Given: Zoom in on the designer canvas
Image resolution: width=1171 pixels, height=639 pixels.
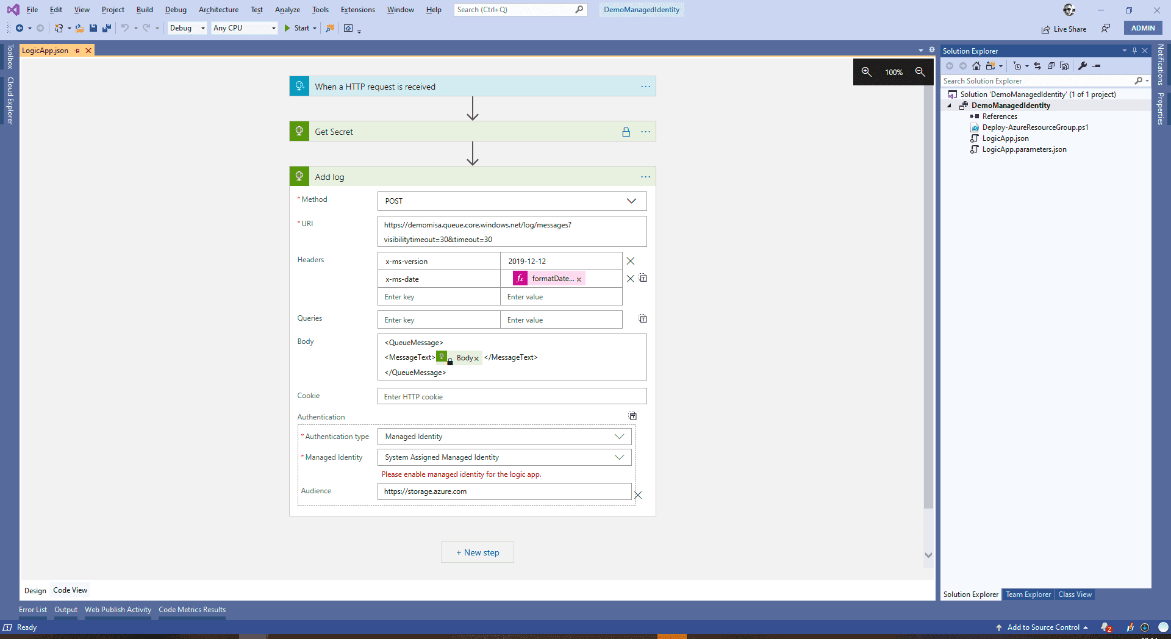Looking at the screenshot, I should (x=866, y=72).
